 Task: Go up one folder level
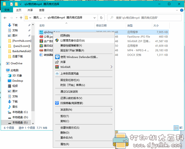(21, 18)
